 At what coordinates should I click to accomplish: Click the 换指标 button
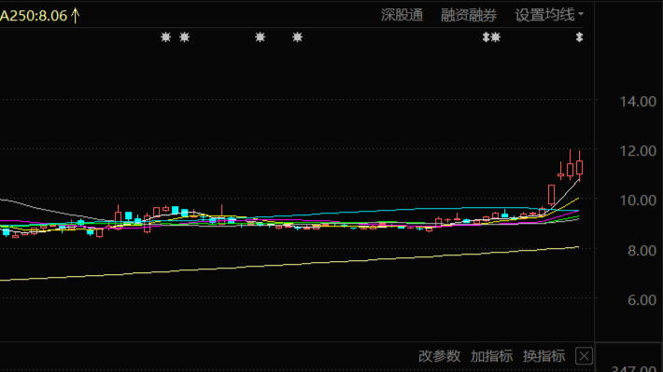(x=543, y=356)
